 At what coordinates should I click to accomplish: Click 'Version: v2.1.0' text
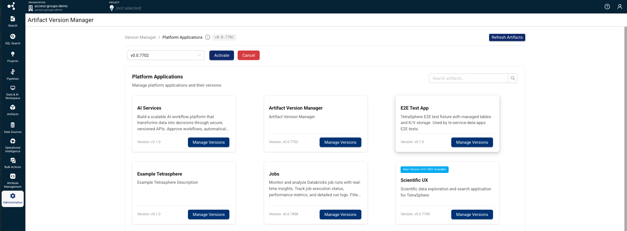[149, 142]
